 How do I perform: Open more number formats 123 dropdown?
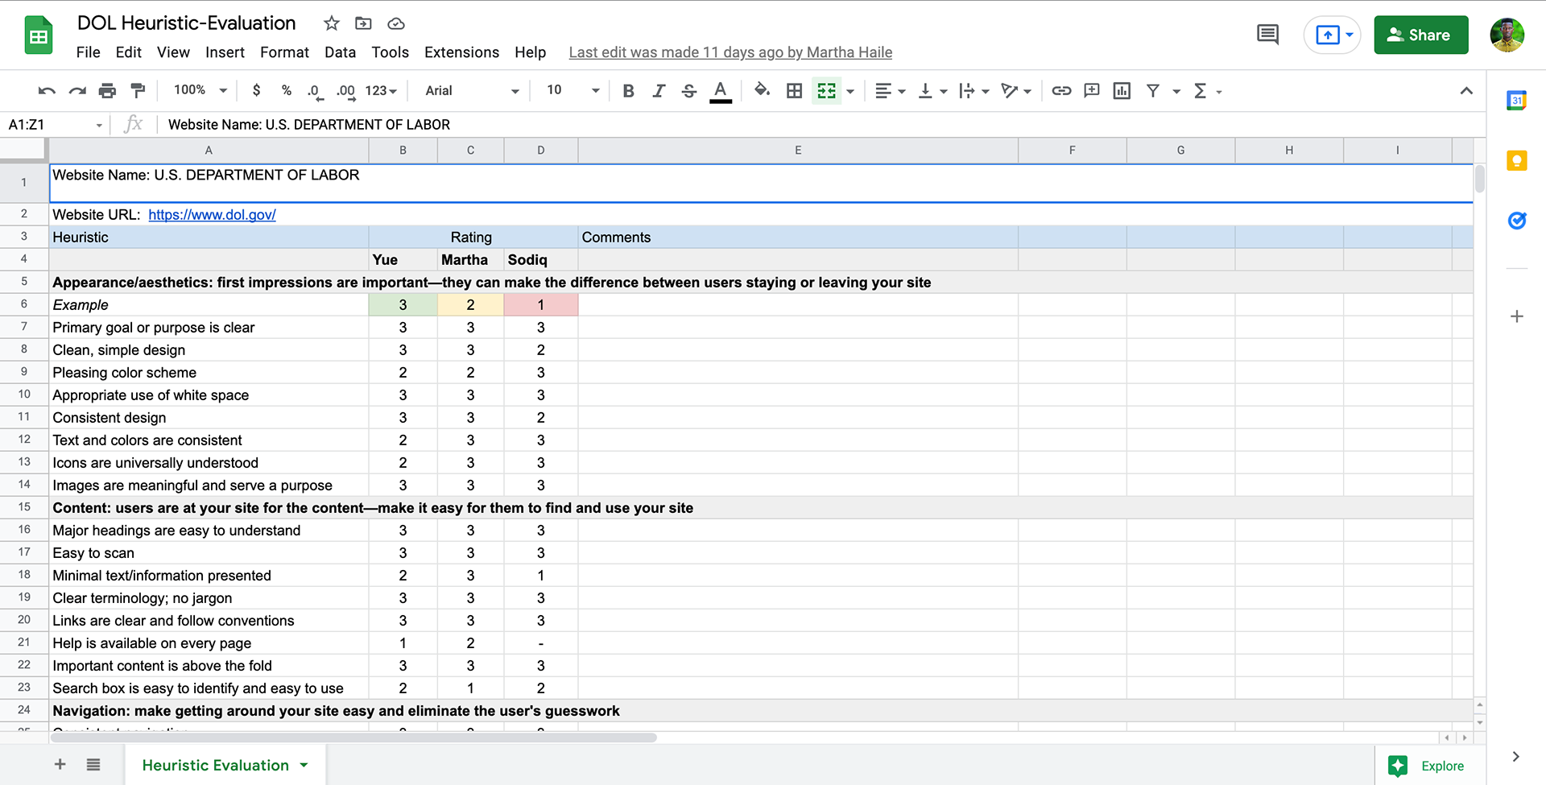[381, 91]
